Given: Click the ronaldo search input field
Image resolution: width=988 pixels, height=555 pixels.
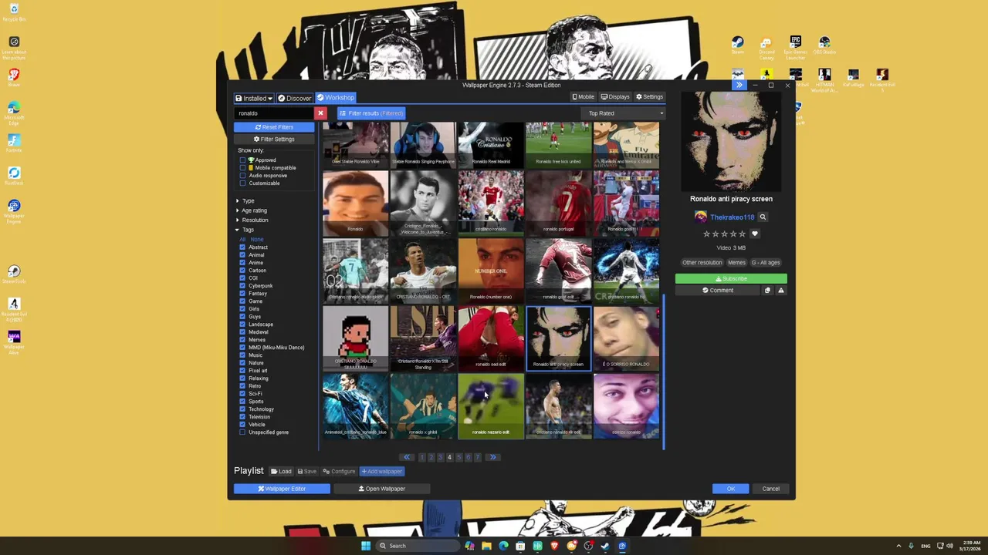Looking at the screenshot, I should (x=274, y=113).
